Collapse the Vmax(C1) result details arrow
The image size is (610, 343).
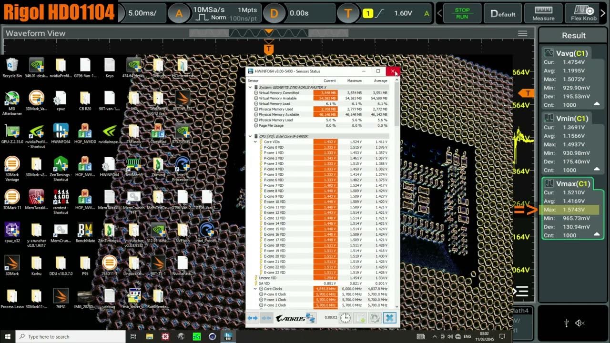coord(597,234)
